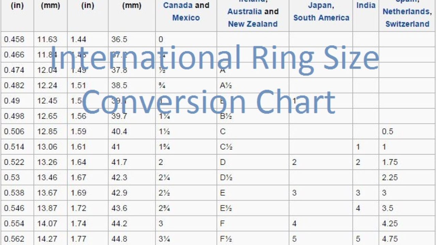This screenshot has height=245, width=436.
Task: Select the 0.498 diameter cell
Action: pyautogui.click(x=17, y=116)
